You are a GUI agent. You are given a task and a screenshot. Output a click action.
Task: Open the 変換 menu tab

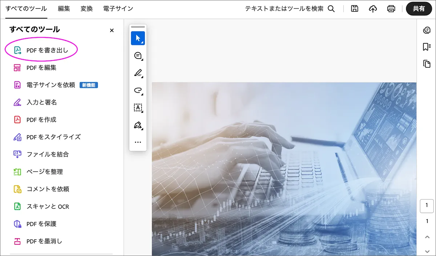coord(86,9)
